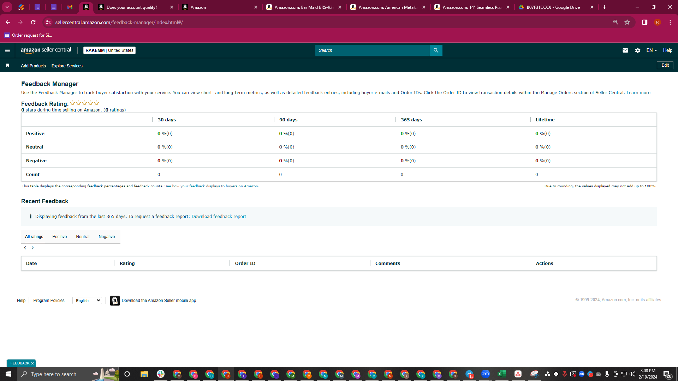This screenshot has width=678, height=381.
Task: Open 'Order request for Si...' bookmark
Action: click(x=28, y=35)
